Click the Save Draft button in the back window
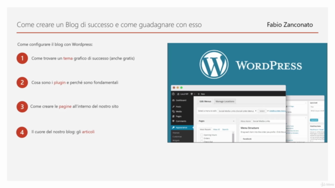Viewport: 335px width, 188px height. (x=314, y=120)
